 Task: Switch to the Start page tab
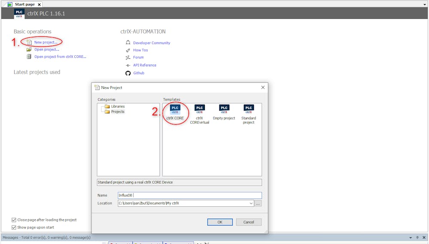click(x=24, y=4)
